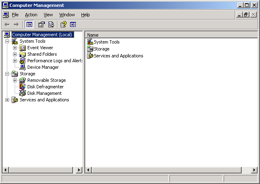Viewport: 260px width, 184px height.
Task: Select Removable Storage label in tree
Action: click(x=46, y=80)
